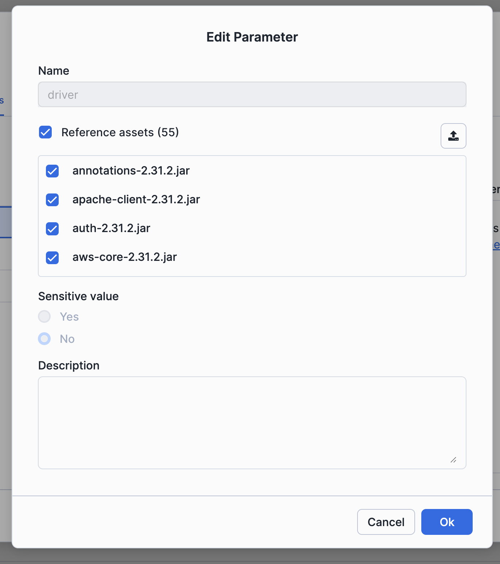The width and height of the screenshot is (500, 564).
Task: Click the No label under Sensitive value
Action: 67,339
